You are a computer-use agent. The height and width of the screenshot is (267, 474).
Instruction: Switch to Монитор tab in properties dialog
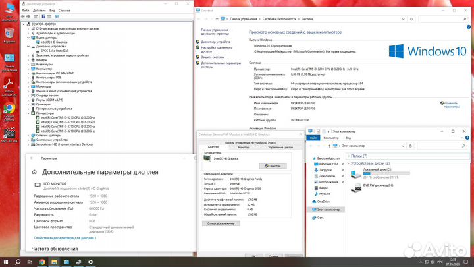[244, 147]
